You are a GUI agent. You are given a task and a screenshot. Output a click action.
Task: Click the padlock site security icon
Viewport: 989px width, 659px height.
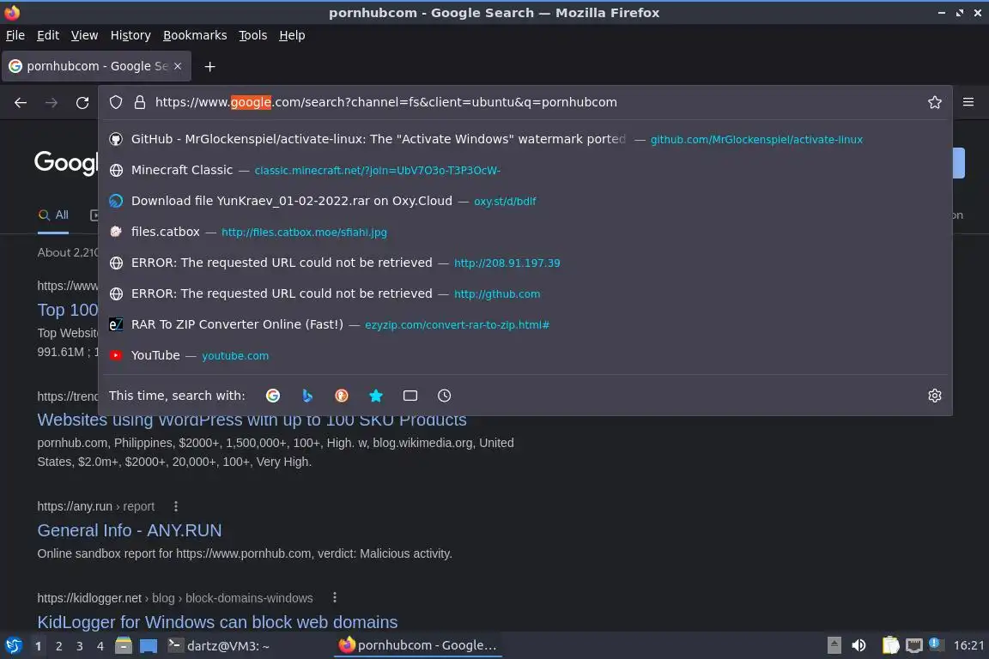tap(140, 102)
